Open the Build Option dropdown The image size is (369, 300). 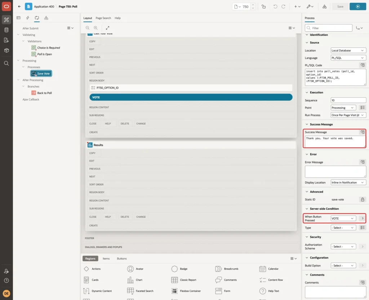click(343, 265)
